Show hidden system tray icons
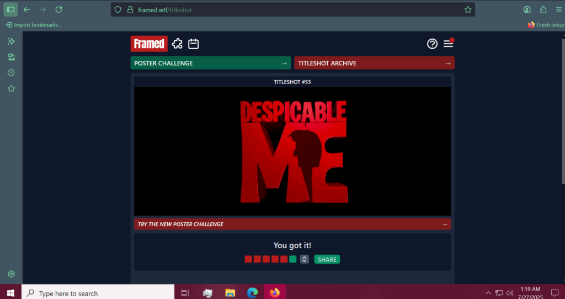This screenshot has width=565, height=299. (x=488, y=293)
